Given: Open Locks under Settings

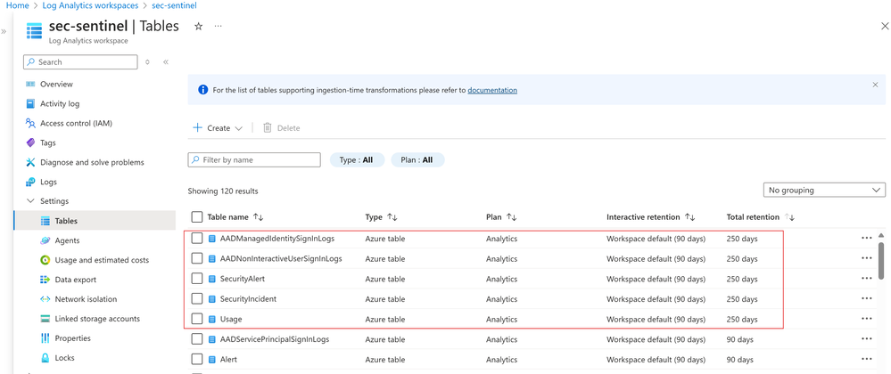Looking at the screenshot, I should pos(64,358).
